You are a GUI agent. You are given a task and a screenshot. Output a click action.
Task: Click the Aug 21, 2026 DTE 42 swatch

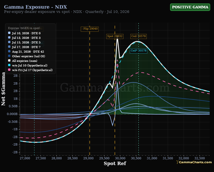pos(9,51)
